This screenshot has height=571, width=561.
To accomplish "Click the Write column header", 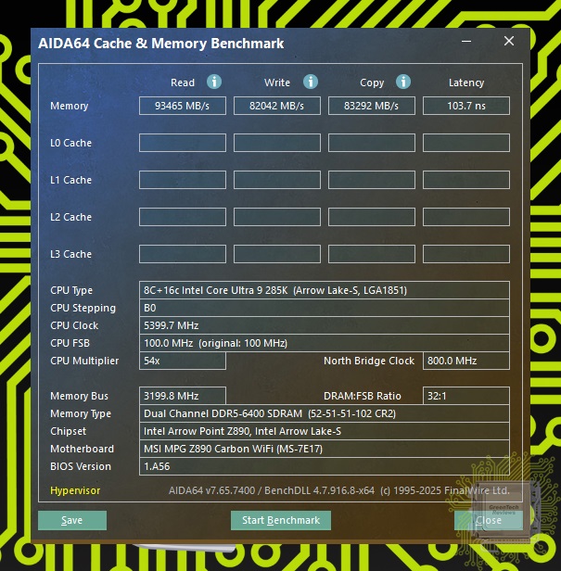I will point(277,82).
